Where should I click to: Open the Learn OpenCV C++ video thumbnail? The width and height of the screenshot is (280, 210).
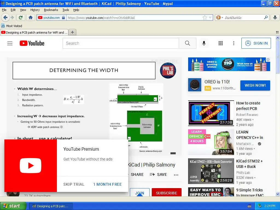click(211, 142)
